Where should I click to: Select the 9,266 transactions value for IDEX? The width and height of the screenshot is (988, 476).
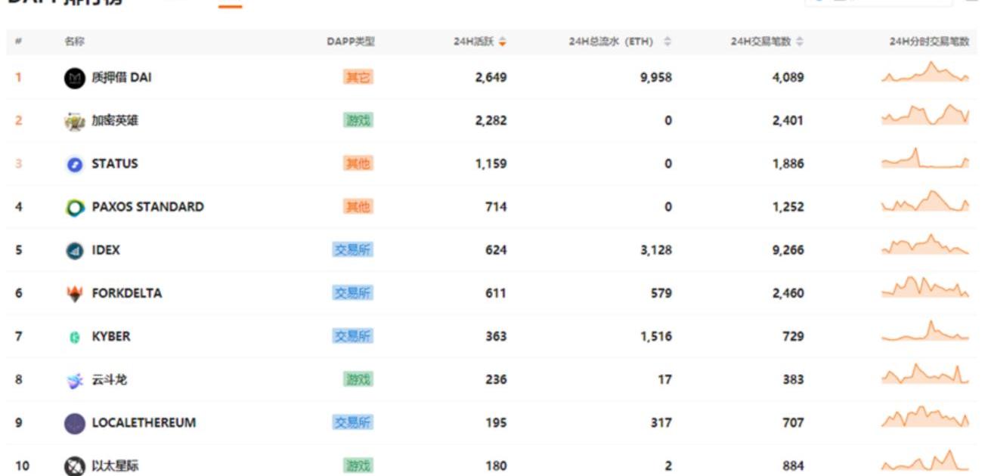pos(788,249)
